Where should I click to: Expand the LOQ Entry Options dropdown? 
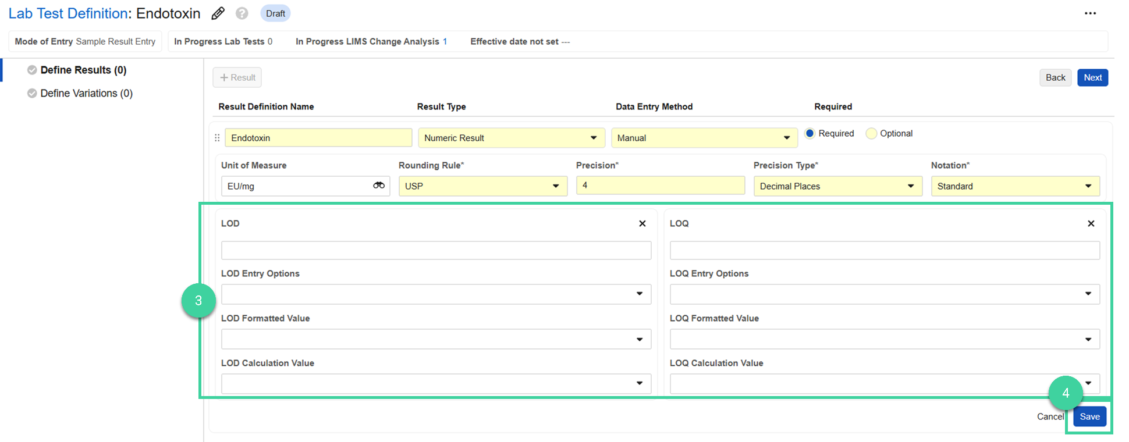tap(885, 294)
